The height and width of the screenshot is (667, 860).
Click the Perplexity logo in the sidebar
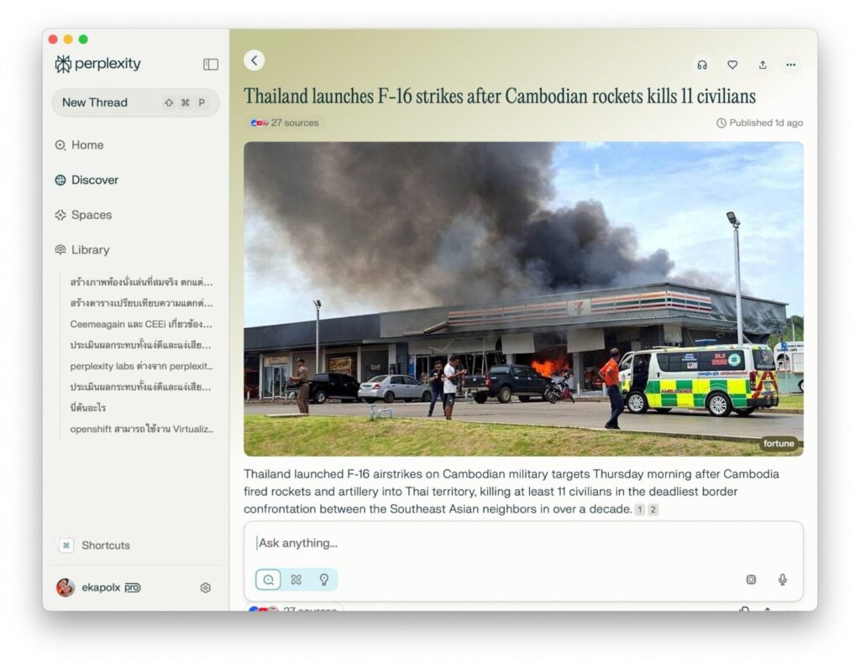[x=97, y=64]
